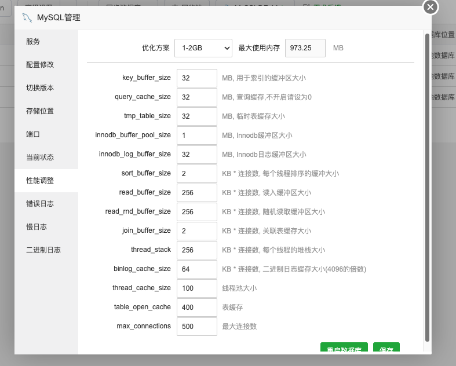Click the '线程池大小' description text

(x=239, y=288)
